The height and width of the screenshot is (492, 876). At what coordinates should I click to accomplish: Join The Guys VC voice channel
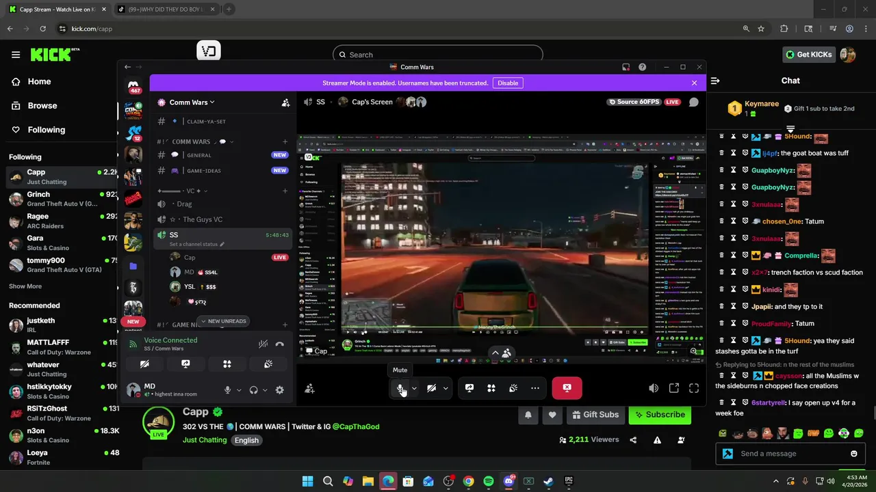[222, 219]
